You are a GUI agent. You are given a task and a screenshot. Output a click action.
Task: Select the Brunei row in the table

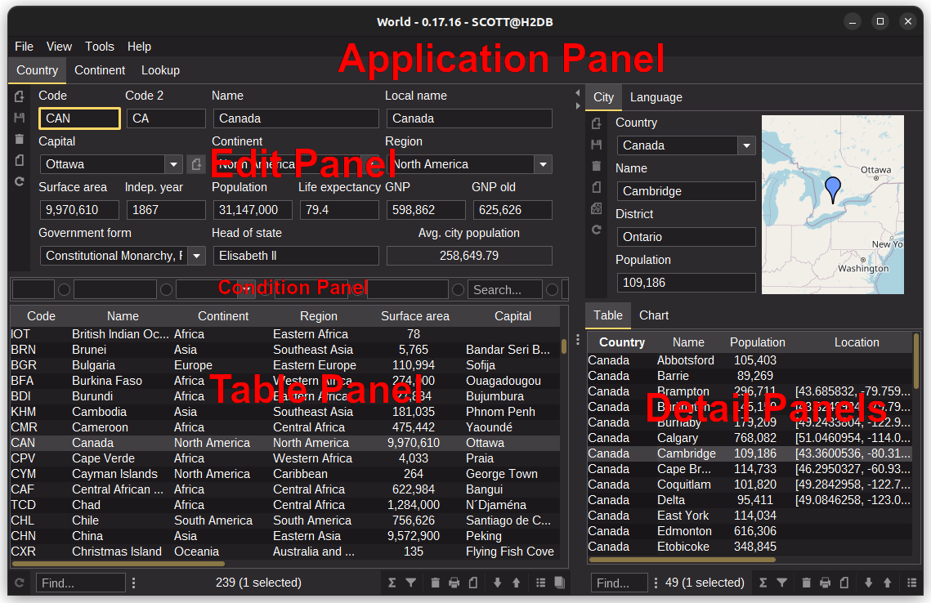coord(123,349)
